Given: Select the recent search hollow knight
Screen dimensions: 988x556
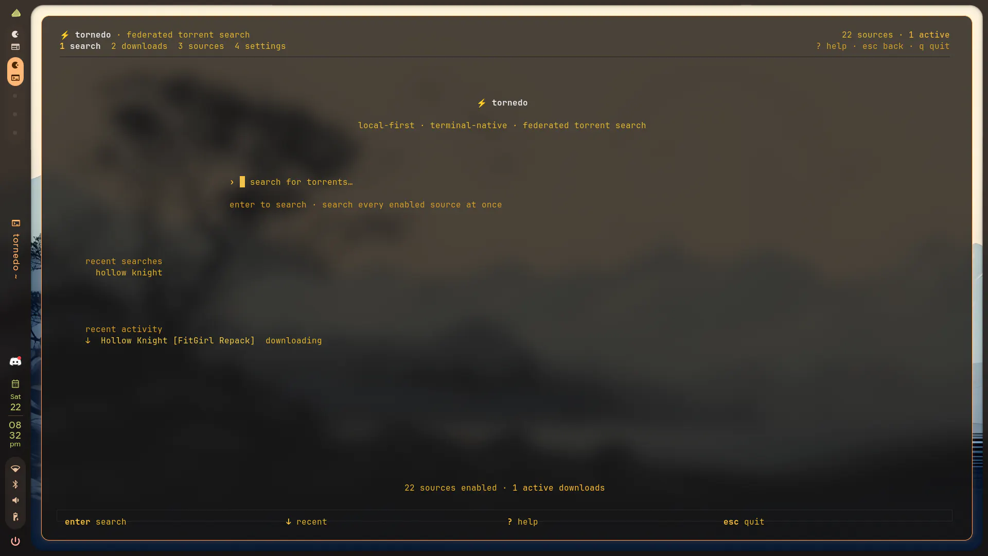Looking at the screenshot, I should click(x=129, y=273).
